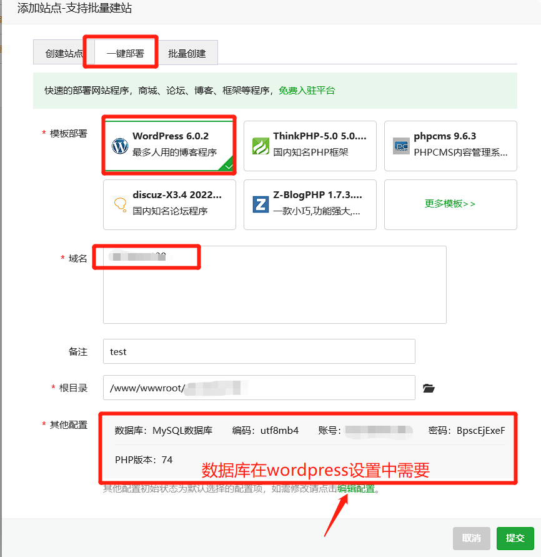Viewport: 541px width, 557px height.
Task: Click the ThinkPHP green logo icon
Action: (x=261, y=146)
